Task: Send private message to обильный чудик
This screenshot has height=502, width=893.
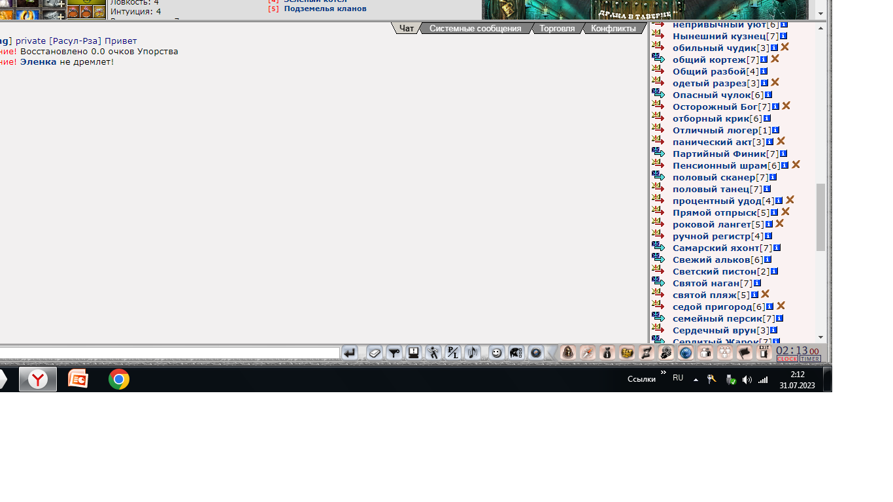Action: coord(658,47)
